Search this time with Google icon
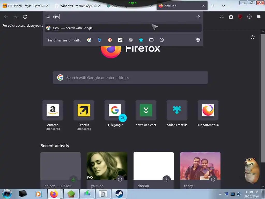This screenshot has width=265, height=199. click(x=89, y=40)
